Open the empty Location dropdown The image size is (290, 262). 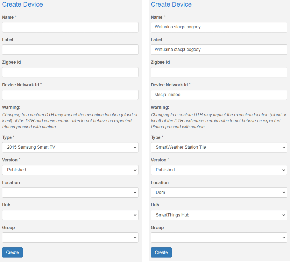pyautogui.click(x=70, y=192)
